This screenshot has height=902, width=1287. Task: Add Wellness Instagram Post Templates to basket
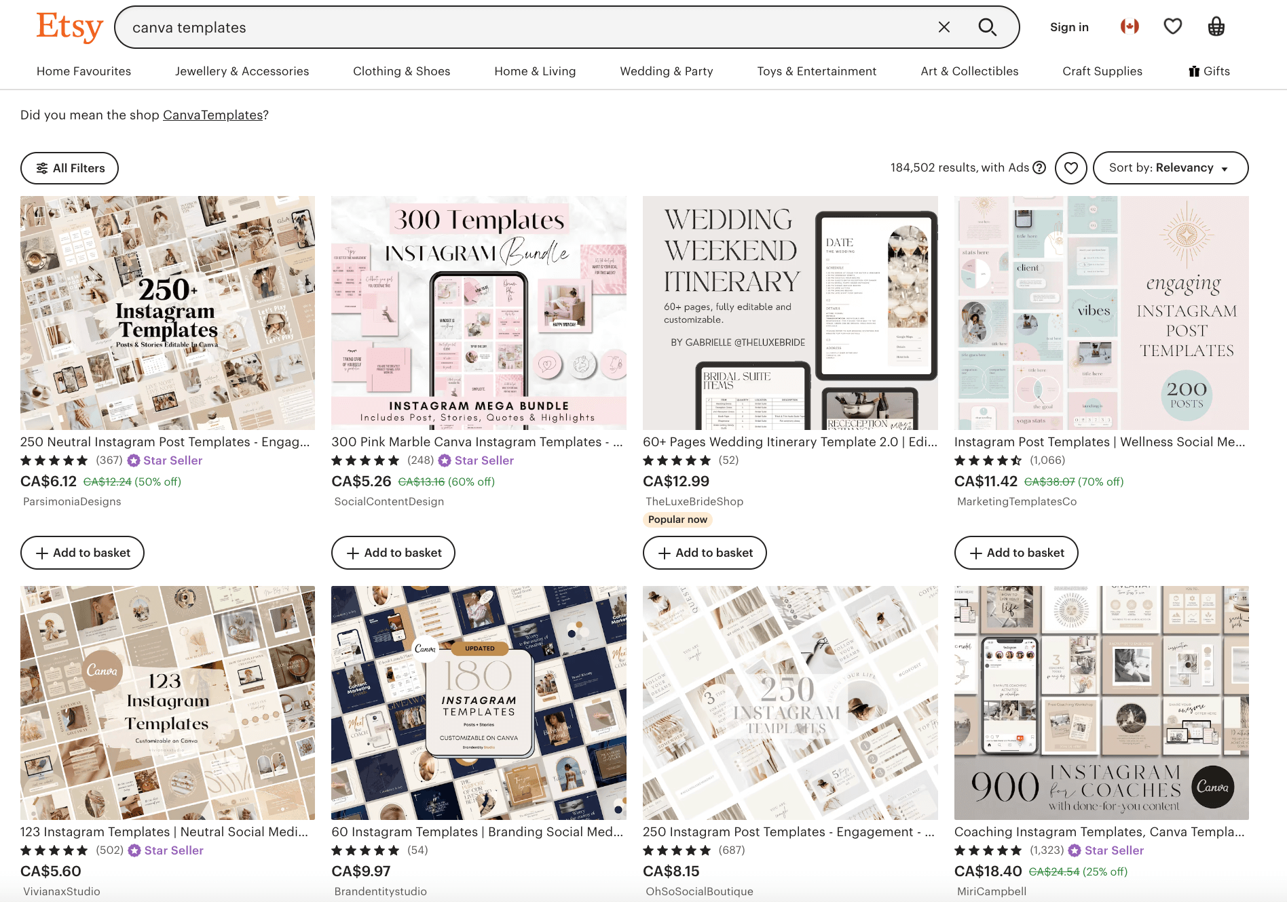1016,553
